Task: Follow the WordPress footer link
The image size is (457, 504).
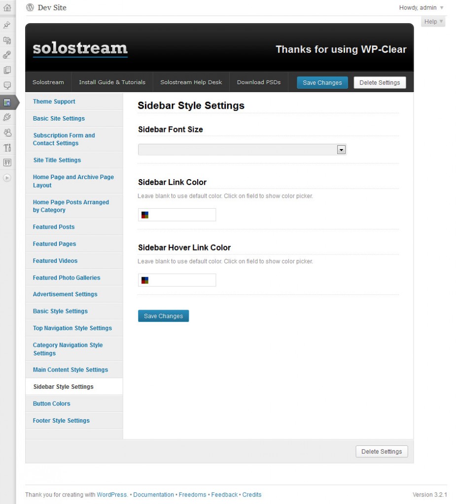Action: click(112, 495)
